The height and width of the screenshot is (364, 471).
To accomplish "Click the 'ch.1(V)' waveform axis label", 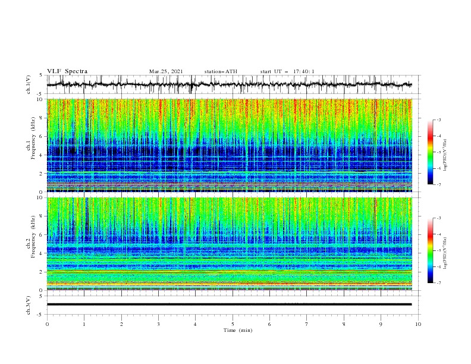I will [x=29, y=84].
